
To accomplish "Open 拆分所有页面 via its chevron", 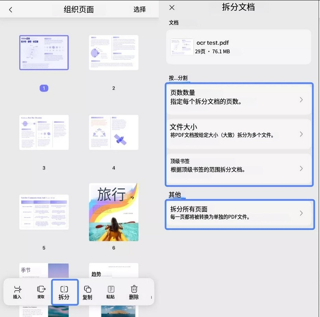I will [x=301, y=213].
